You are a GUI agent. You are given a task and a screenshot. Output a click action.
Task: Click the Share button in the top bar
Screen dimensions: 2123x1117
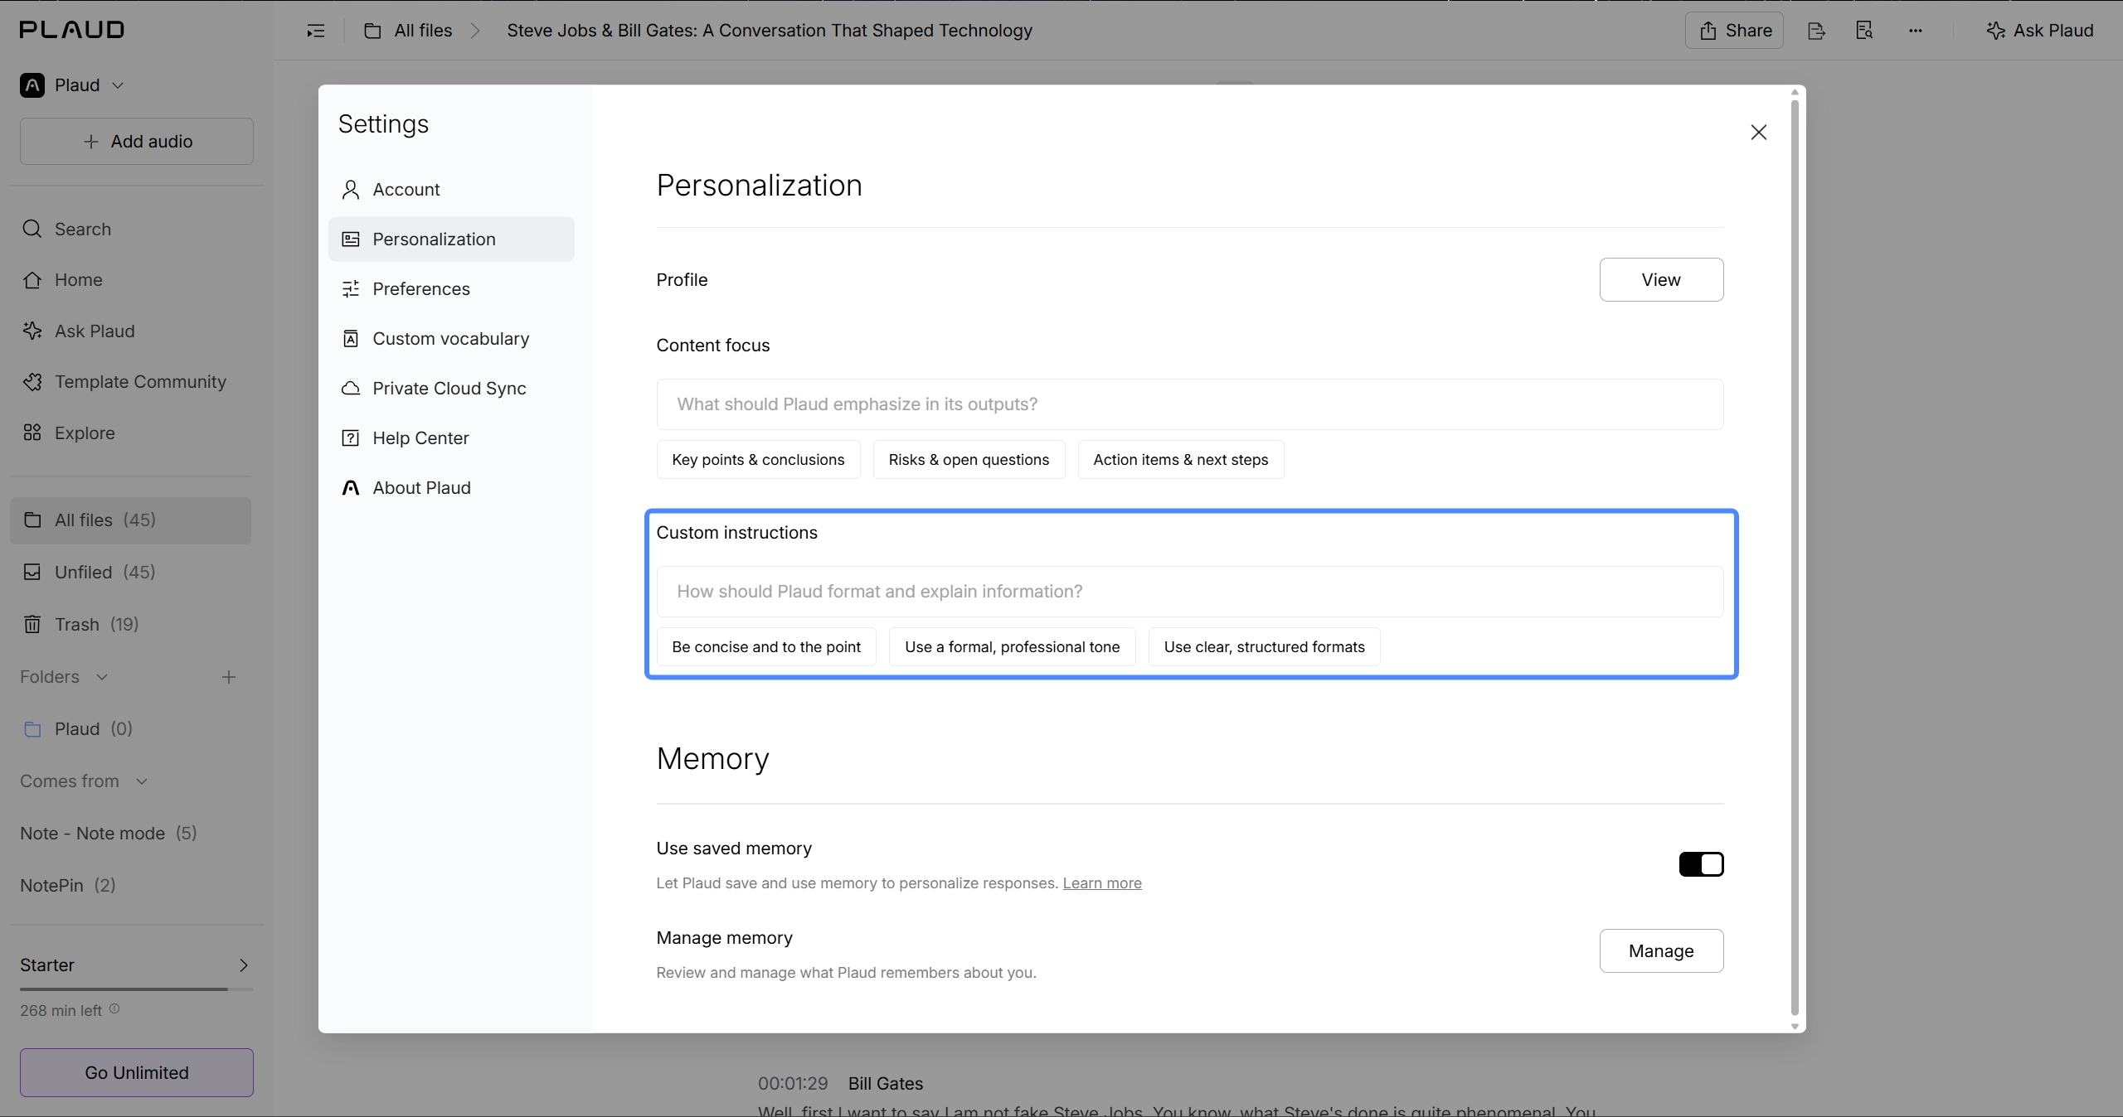(1734, 31)
